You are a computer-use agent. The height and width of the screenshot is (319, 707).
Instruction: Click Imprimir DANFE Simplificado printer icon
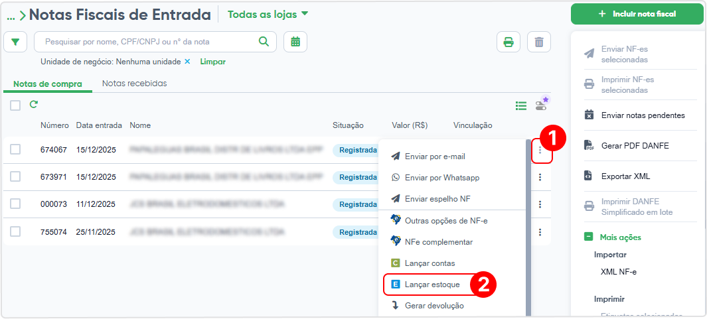pos(589,206)
